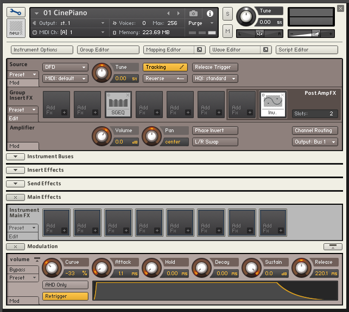This screenshot has width=349, height=312.
Task: Open Instrument Options
Action: click(x=42, y=50)
